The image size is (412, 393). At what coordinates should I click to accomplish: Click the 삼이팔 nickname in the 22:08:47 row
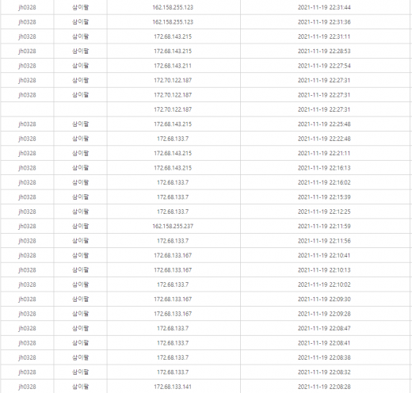(81, 328)
